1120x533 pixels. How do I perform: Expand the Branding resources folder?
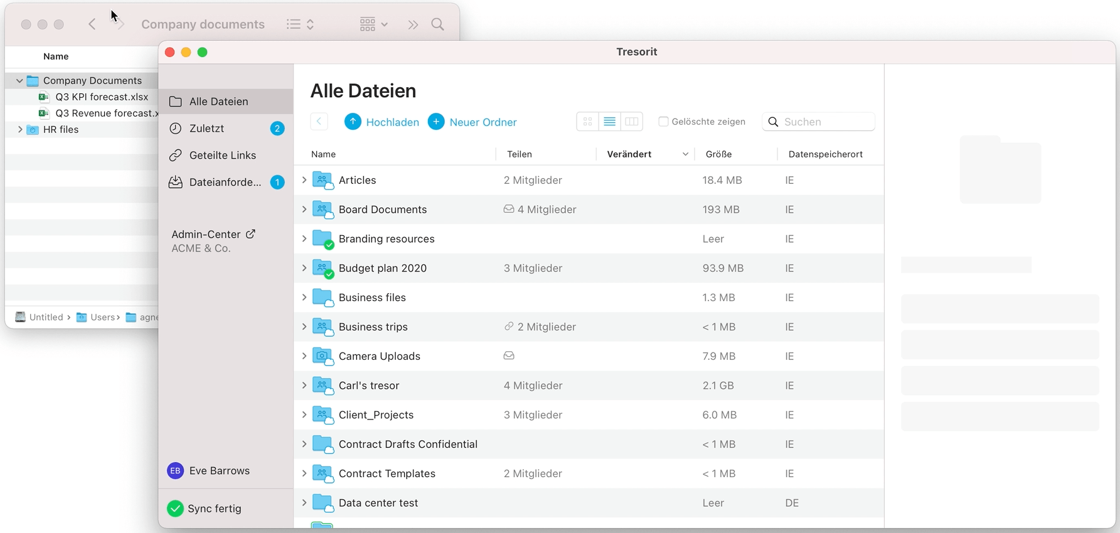[x=304, y=239]
